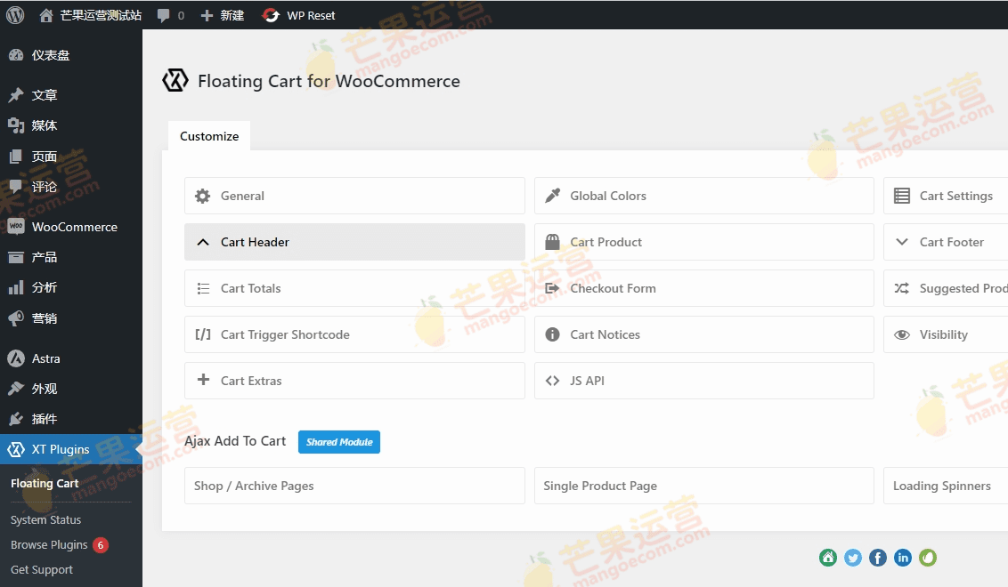Click the XT logo beside Floating Cart title
1008x587 pixels.
click(175, 81)
